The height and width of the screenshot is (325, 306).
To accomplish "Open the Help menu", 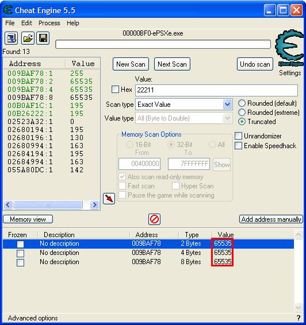I will [73, 23].
